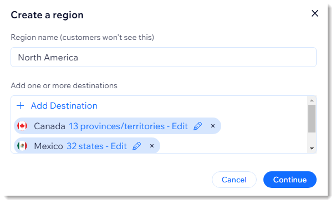Click the Canada flag icon
The width and height of the screenshot is (336, 204).
pos(22,126)
